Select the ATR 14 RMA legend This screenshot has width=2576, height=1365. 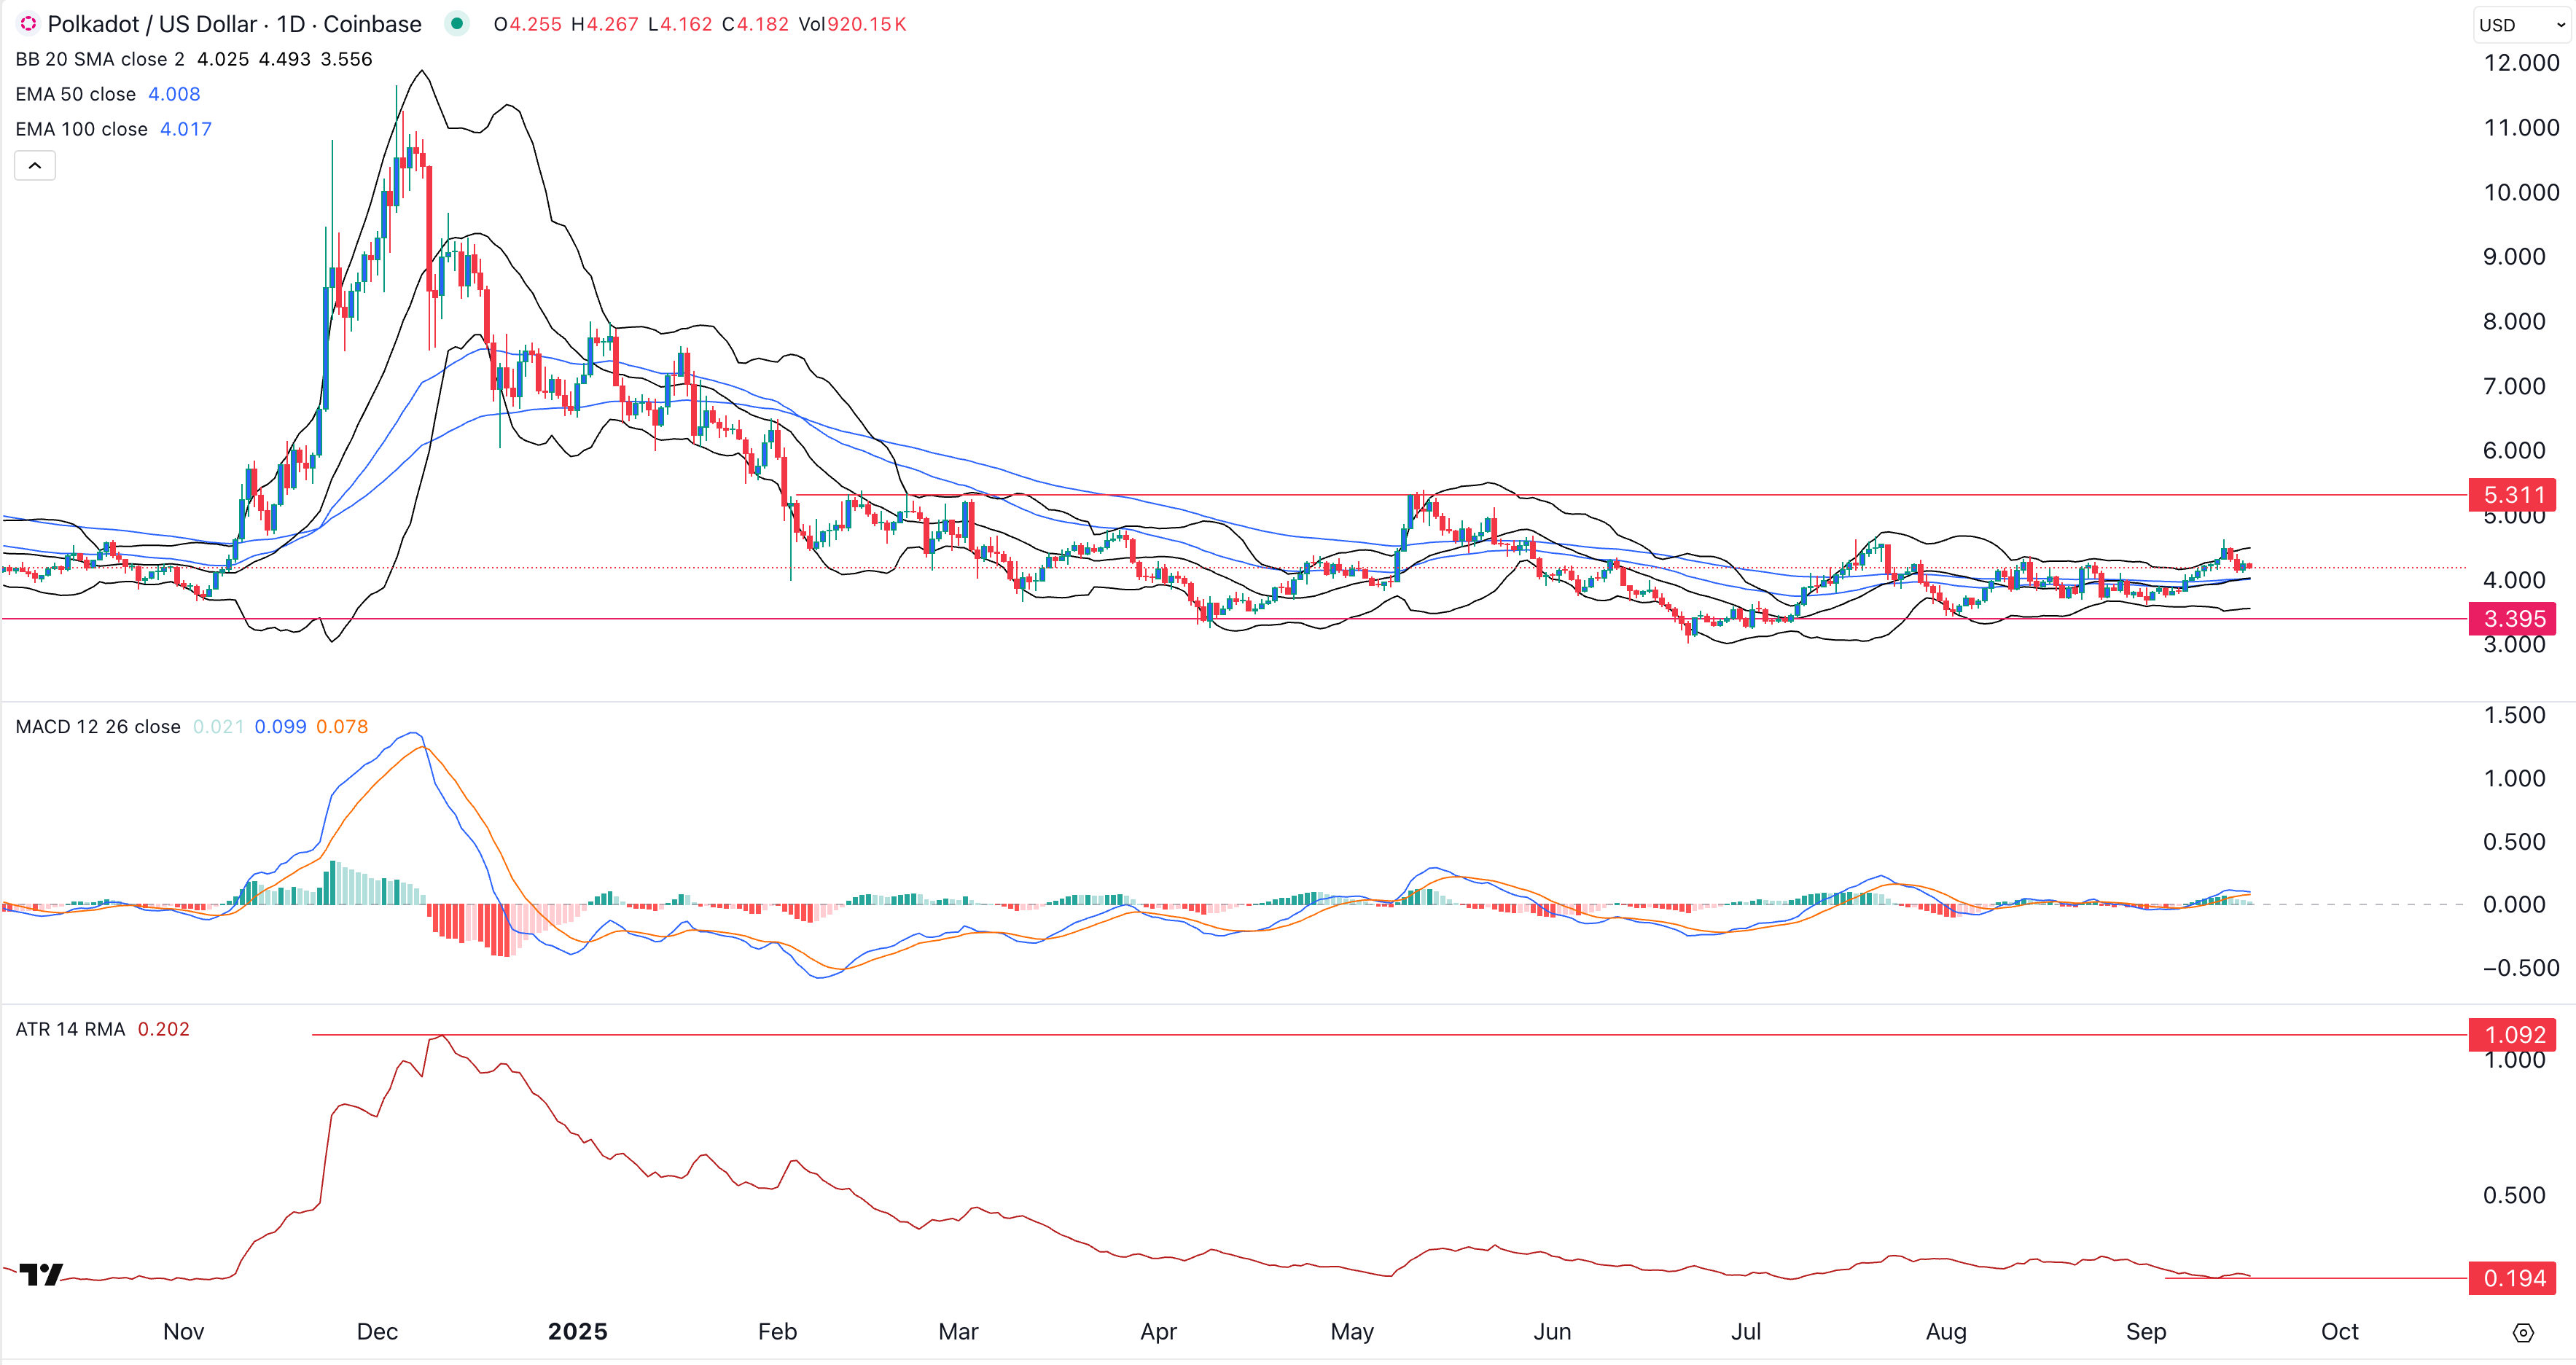point(70,1029)
